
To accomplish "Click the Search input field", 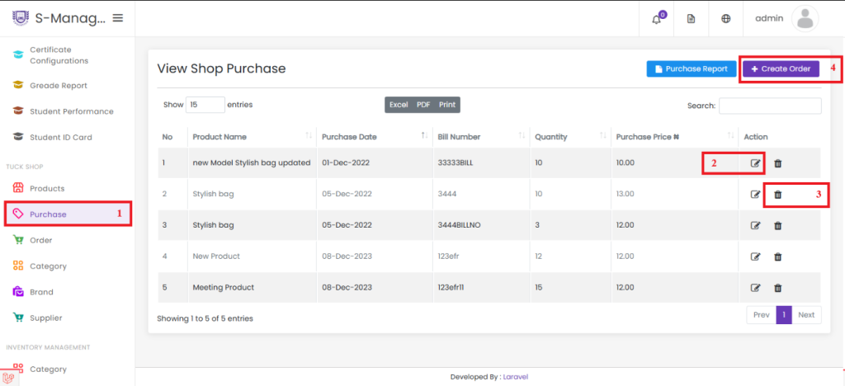I will point(770,106).
